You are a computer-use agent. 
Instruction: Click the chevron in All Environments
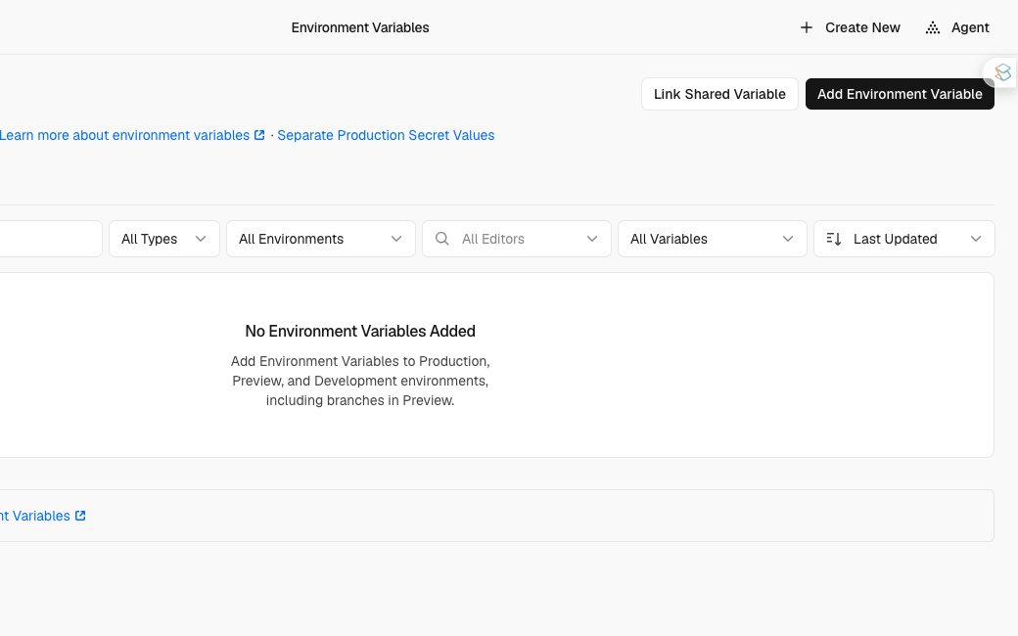point(396,239)
